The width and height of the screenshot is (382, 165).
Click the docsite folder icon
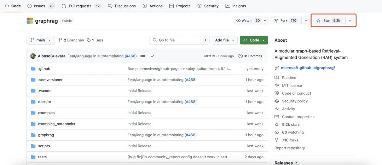(33, 102)
